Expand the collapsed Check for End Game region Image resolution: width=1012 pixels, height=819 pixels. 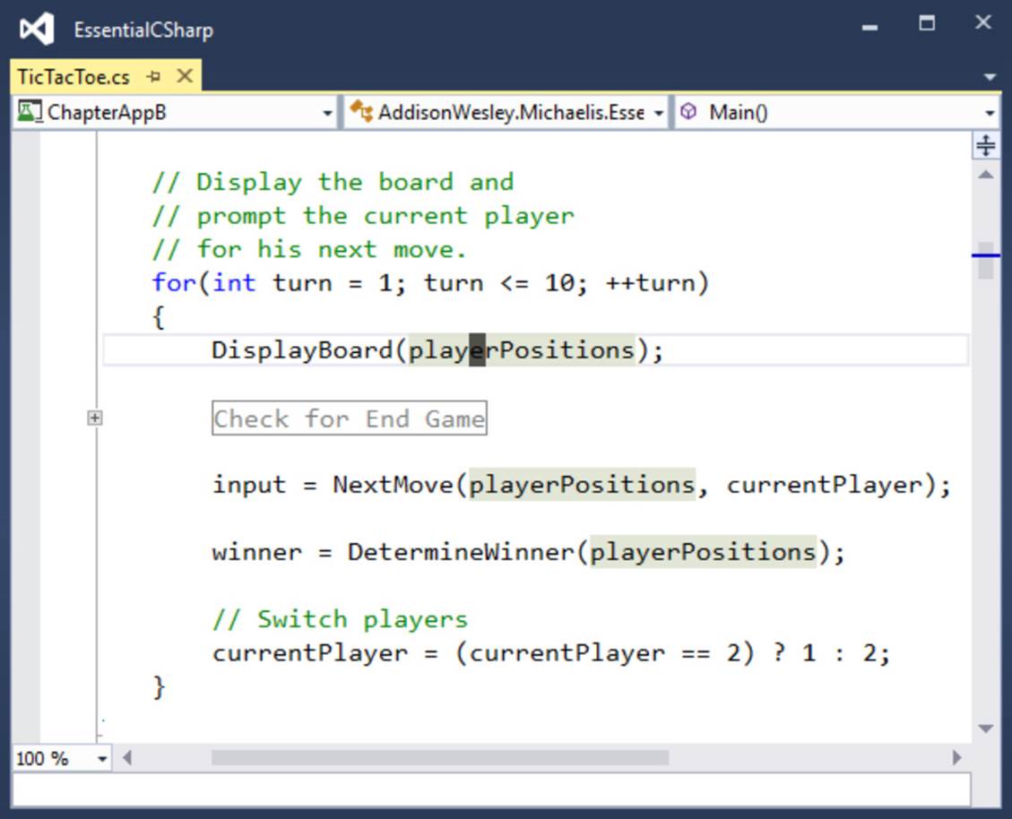tap(94, 418)
